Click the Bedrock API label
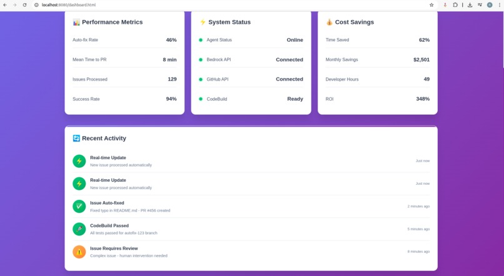The height and width of the screenshot is (276, 504). pyautogui.click(x=219, y=60)
